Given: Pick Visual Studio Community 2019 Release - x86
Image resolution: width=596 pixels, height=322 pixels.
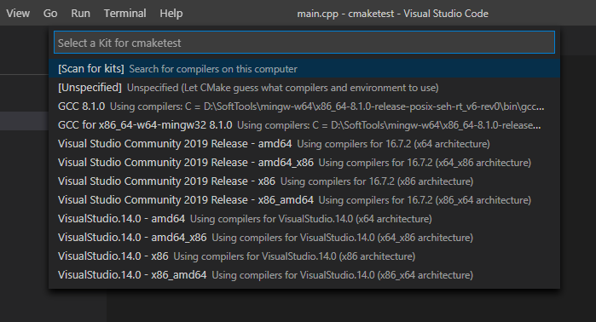Looking at the screenshot, I should click(304, 181).
